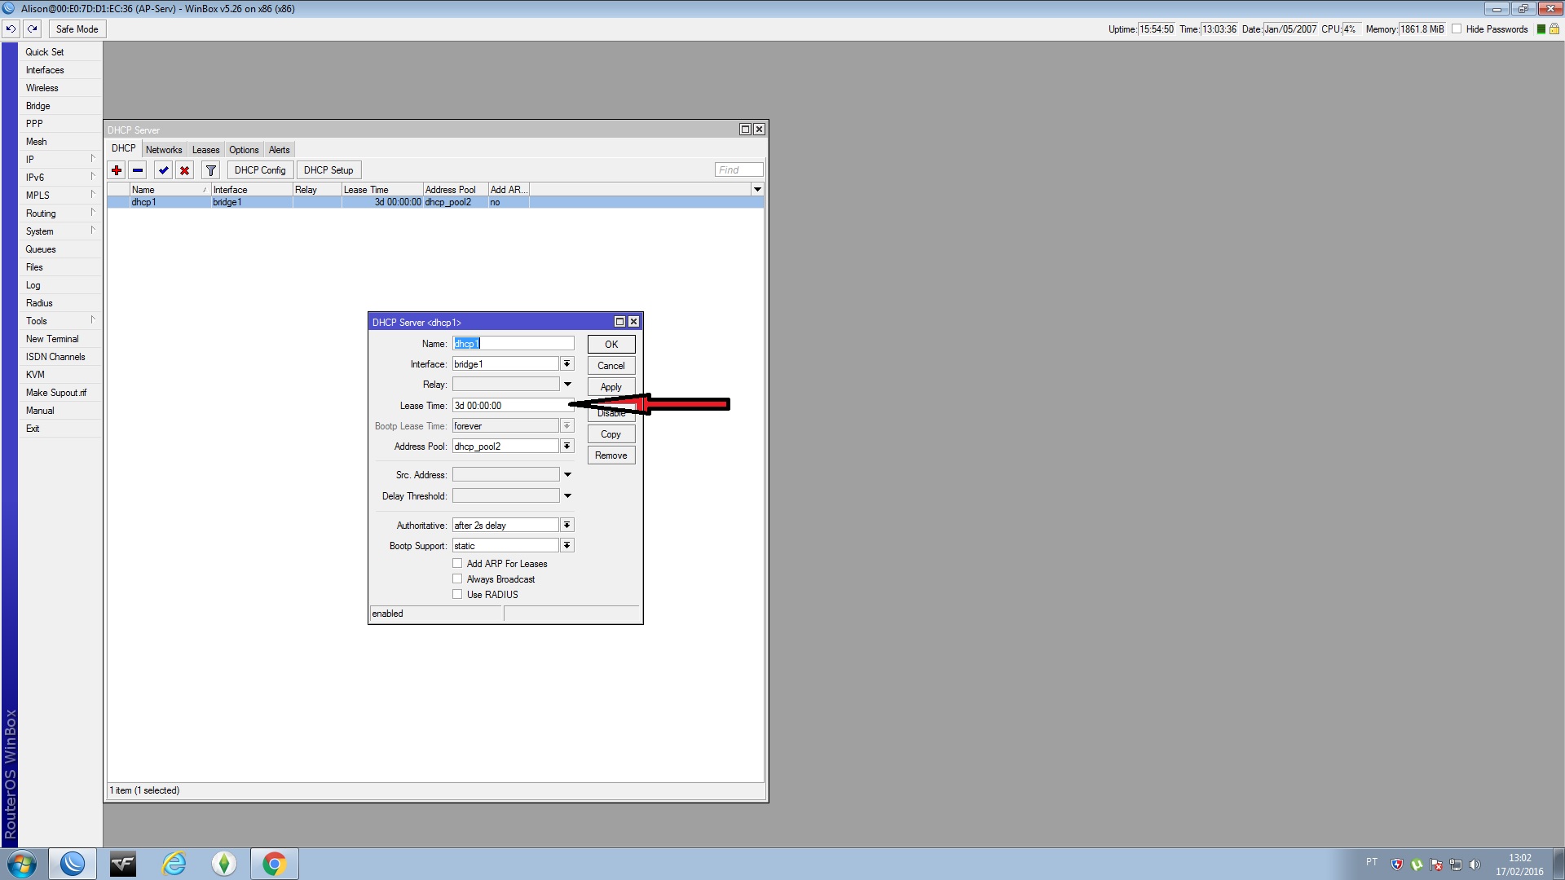
Task: Click the DHCP Setup button
Action: point(328,170)
